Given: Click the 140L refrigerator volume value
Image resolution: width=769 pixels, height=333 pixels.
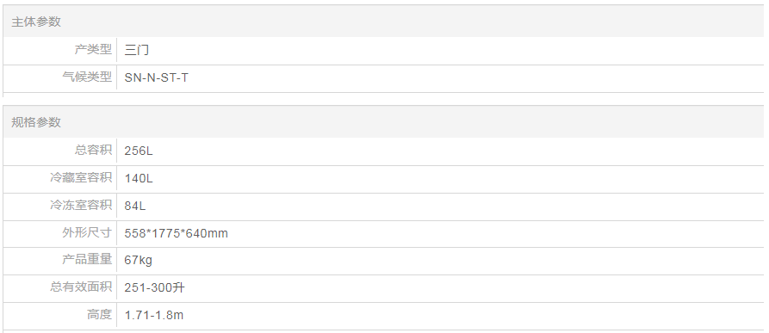Looking at the screenshot, I should (139, 178).
